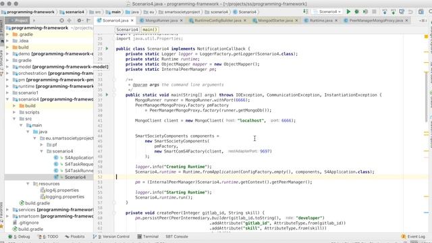Viewport: 432px width, 243px height.
Task: Show hidden editor tabs list
Action: coord(423,20)
